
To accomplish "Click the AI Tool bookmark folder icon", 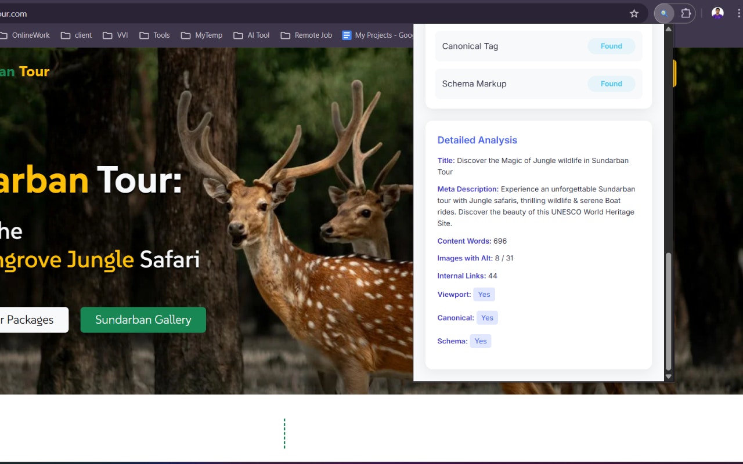I will click(x=240, y=35).
